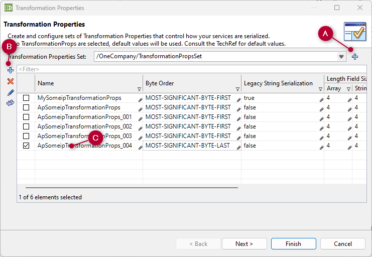Click the Next > button
The image size is (372, 257).
click(x=244, y=244)
